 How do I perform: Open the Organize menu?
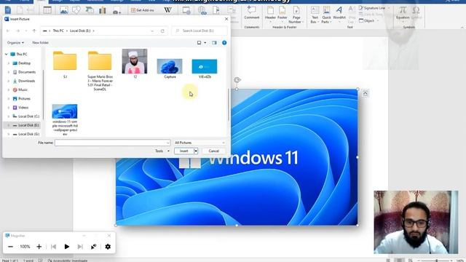coord(15,43)
